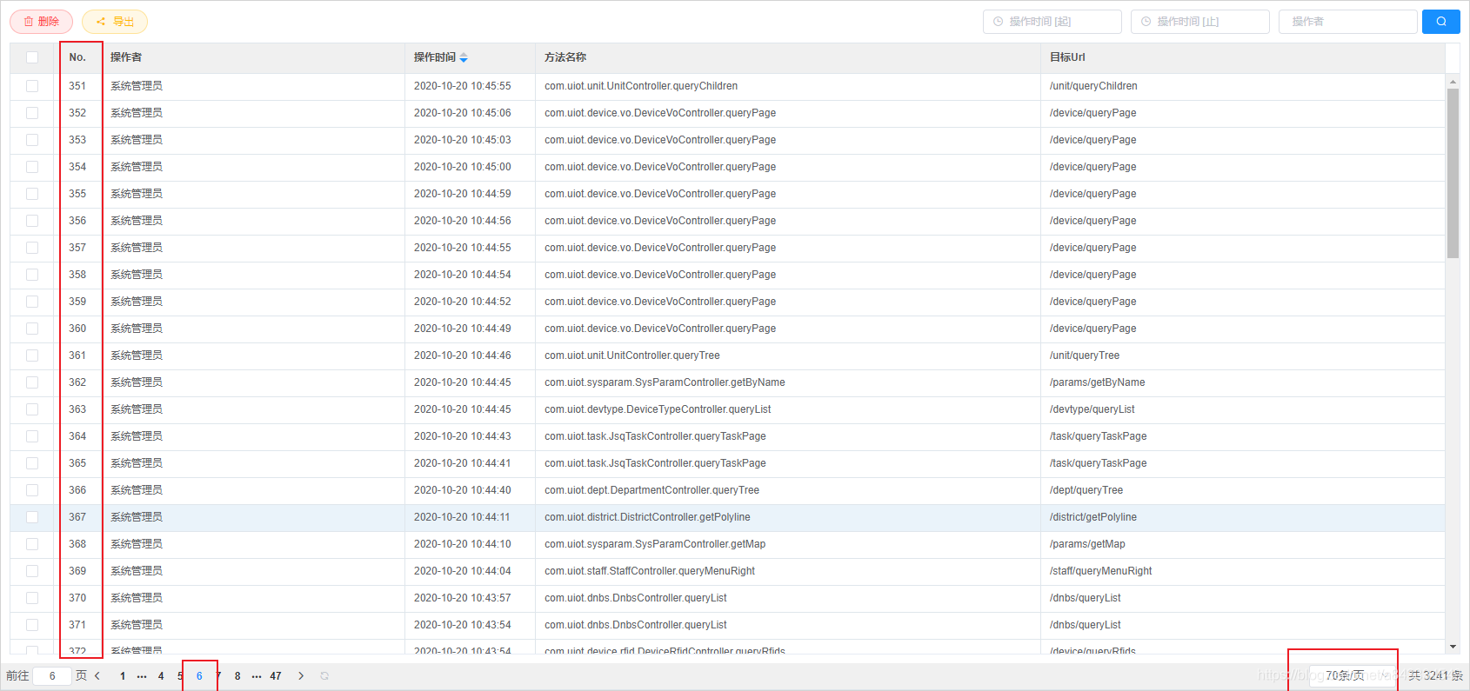Toggle the select-all checkbox in the header
1470x691 pixels.
tap(32, 57)
